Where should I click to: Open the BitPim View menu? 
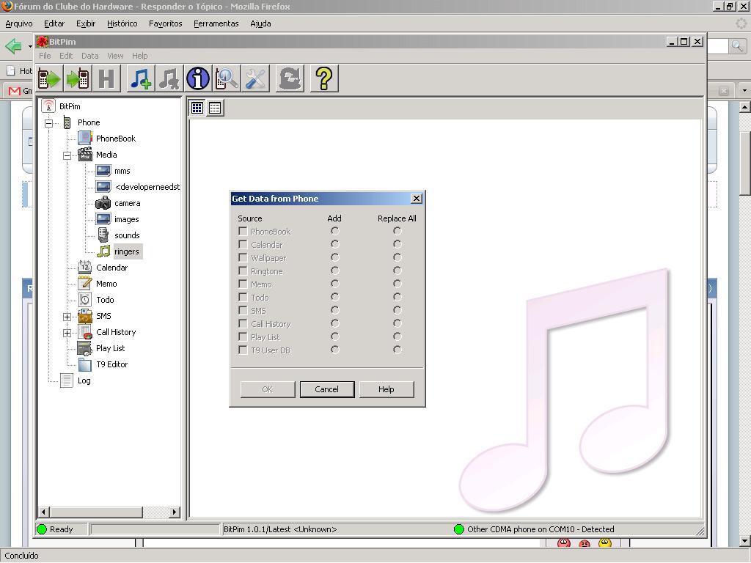pos(115,56)
